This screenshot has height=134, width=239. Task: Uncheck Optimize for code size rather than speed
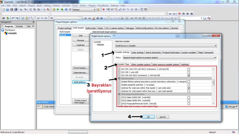189,88
